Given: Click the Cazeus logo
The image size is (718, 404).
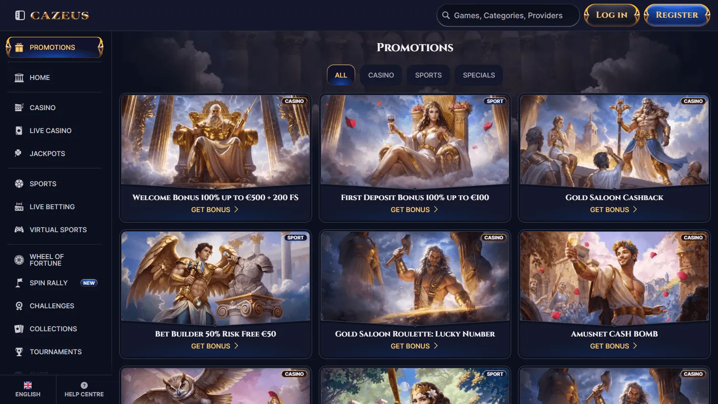Looking at the screenshot, I should [x=59, y=15].
